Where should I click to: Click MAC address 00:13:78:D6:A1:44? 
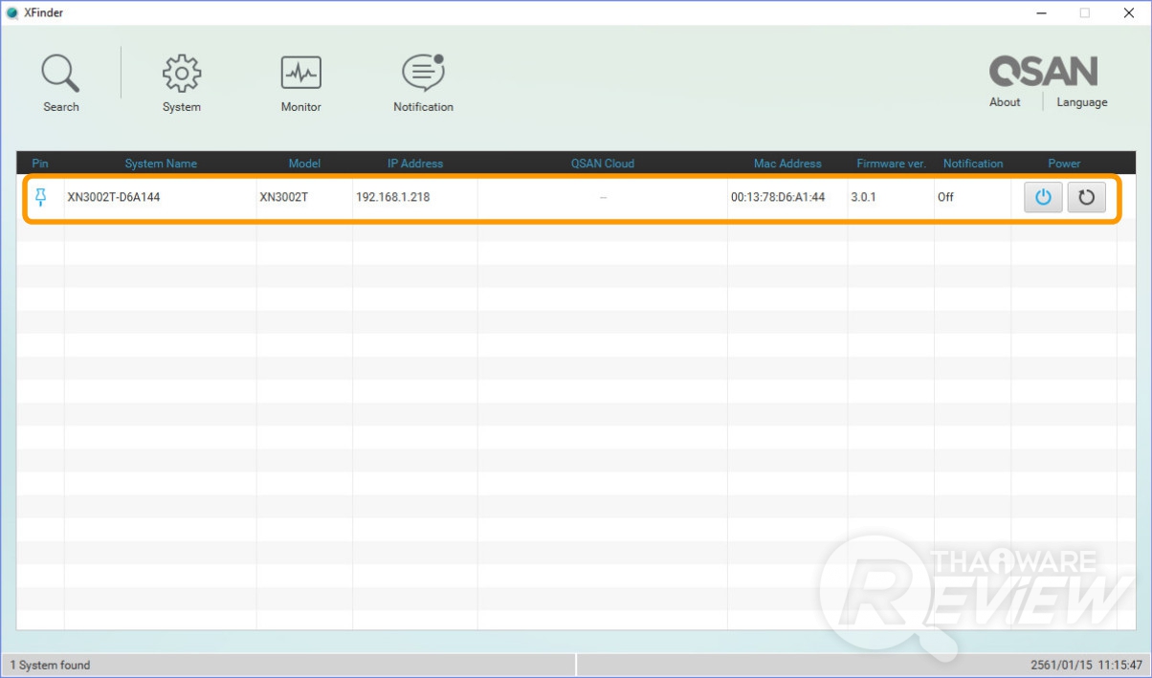click(778, 198)
